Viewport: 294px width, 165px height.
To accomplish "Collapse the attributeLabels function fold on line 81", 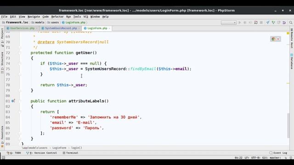I will 20,101.
